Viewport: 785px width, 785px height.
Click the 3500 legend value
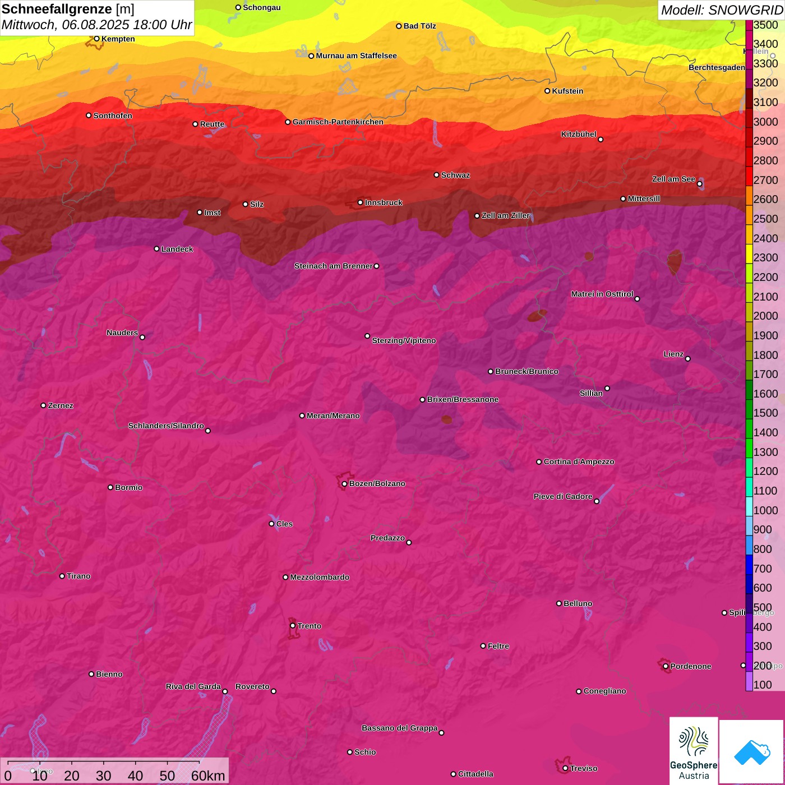click(765, 25)
